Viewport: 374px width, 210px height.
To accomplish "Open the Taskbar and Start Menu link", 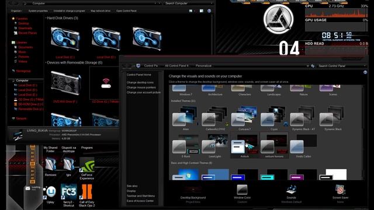I will point(141,196).
